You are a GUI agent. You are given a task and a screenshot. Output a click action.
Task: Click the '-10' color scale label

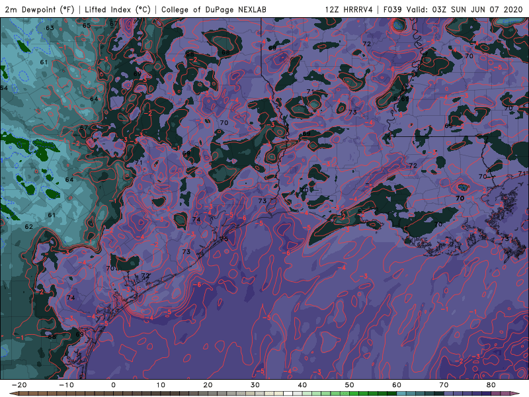66,385
